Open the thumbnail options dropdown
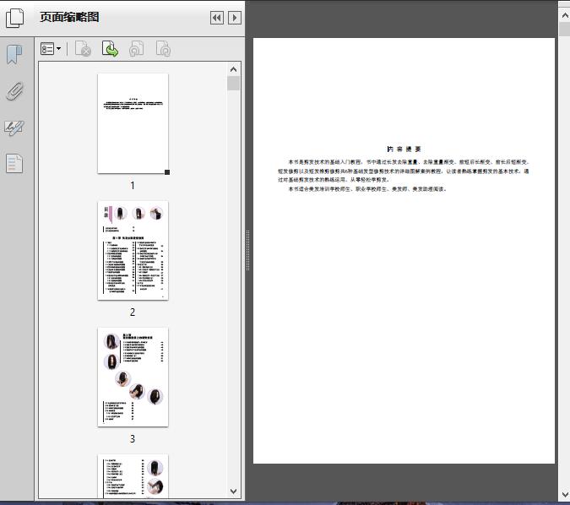This screenshot has height=505, width=570. [x=51, y=50]
